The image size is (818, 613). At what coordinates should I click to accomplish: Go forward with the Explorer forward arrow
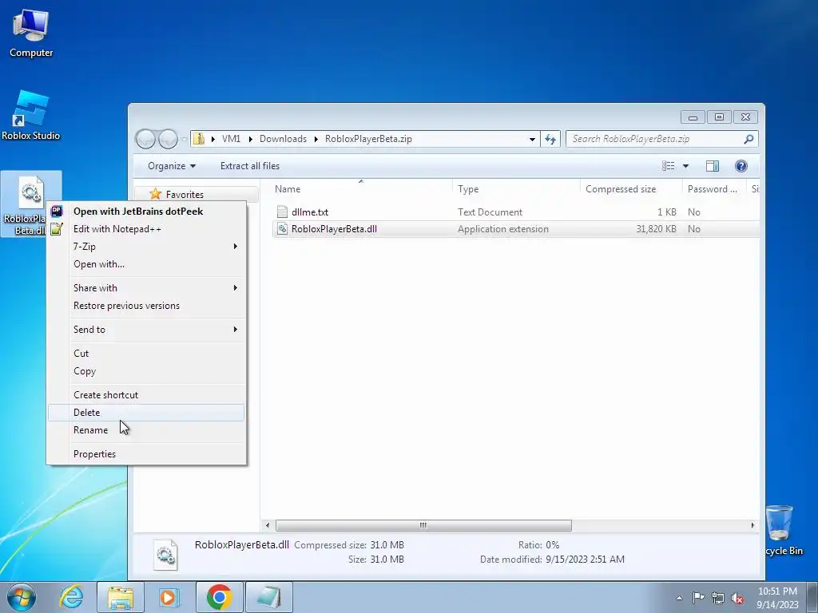click(168, 139)
